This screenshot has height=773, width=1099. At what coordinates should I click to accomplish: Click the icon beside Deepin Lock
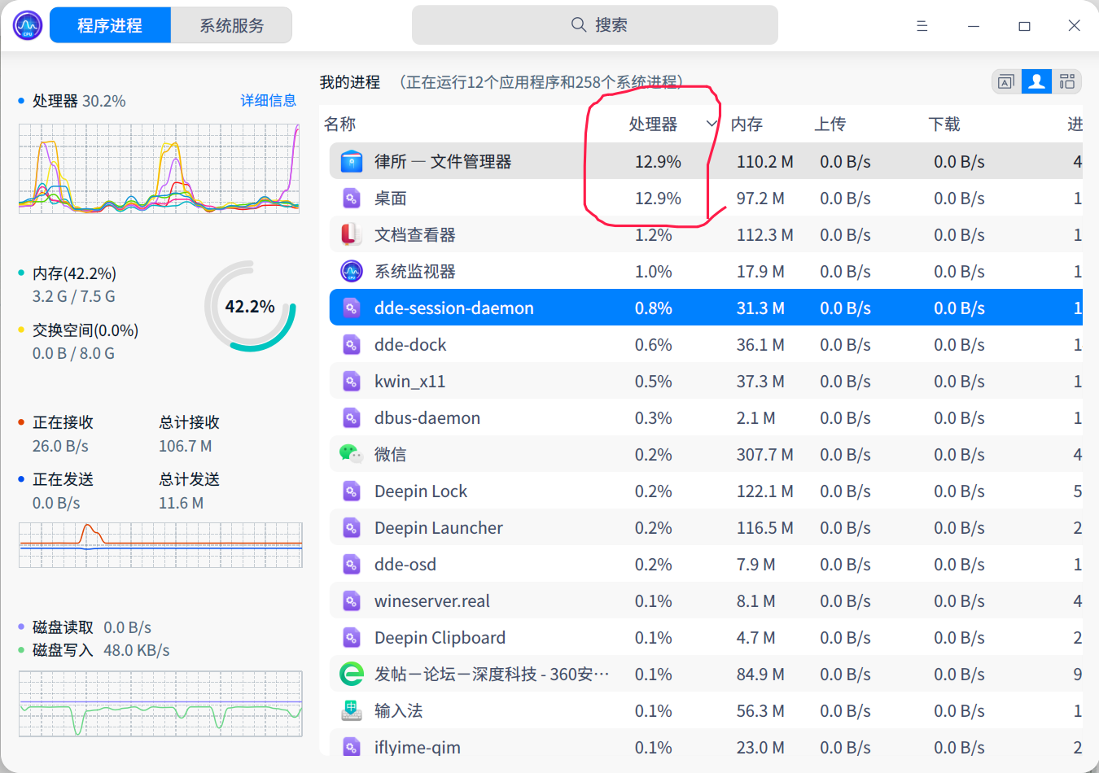pos(351,491)
